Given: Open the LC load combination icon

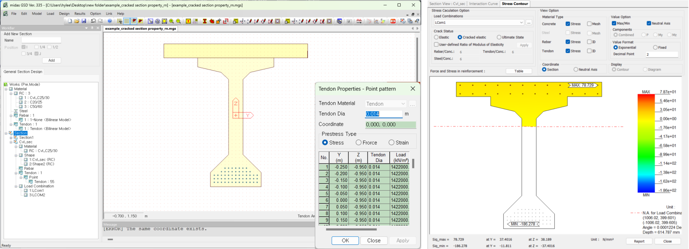Looking at the screenshot, I should coord(349,21).
